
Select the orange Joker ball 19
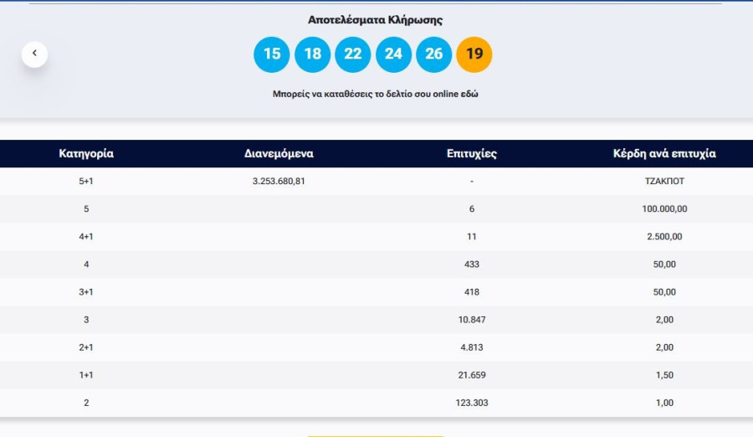coord(474,54)
